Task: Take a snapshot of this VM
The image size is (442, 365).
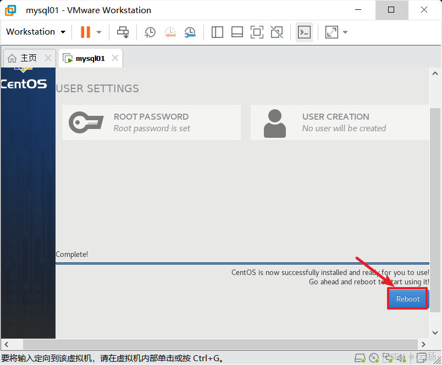Action: (150, 32)
